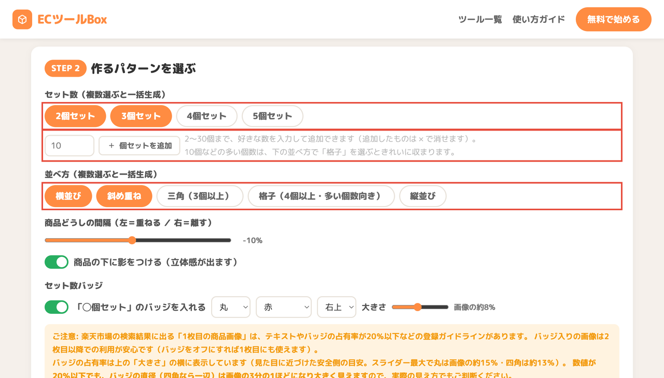Click the ECツールBox box logo icon
The width and height of the screenshot is (664, 378).
[22, 20]
